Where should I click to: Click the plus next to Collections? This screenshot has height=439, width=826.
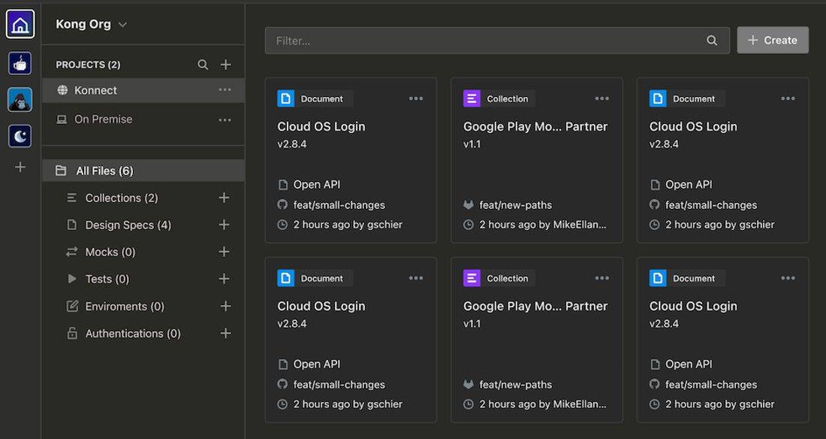224,198
